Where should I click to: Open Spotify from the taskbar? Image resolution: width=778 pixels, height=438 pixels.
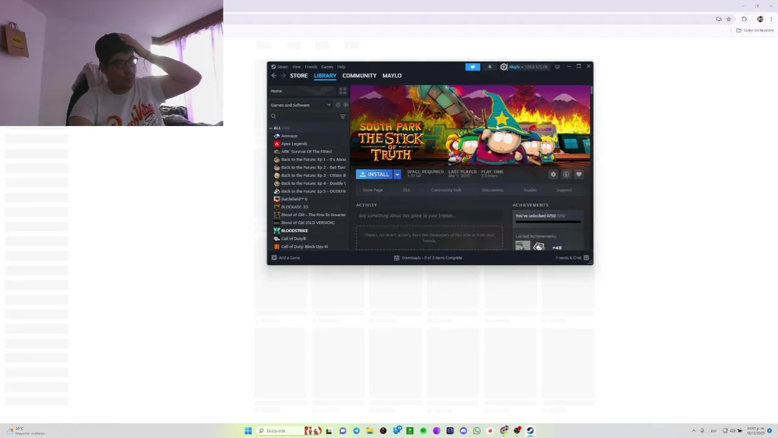pyautogui.click(x=423, y=431)
